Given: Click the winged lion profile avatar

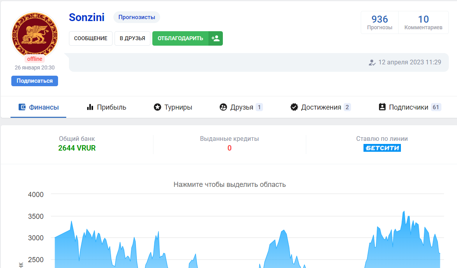Looking at the screenshot, I should [x=35, y=35].
